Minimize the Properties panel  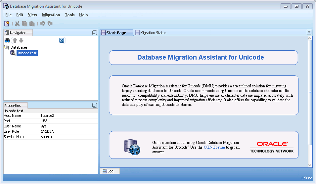(x=95, y=106)
